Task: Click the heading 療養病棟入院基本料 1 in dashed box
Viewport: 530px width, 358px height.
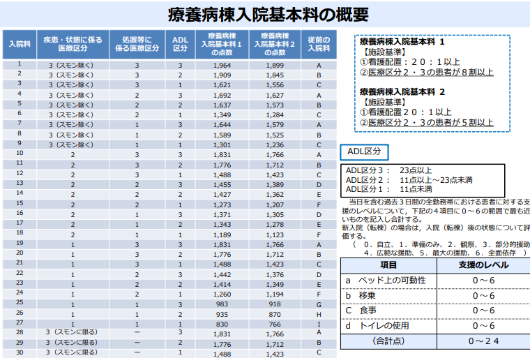Action: [x=402, y=42]
